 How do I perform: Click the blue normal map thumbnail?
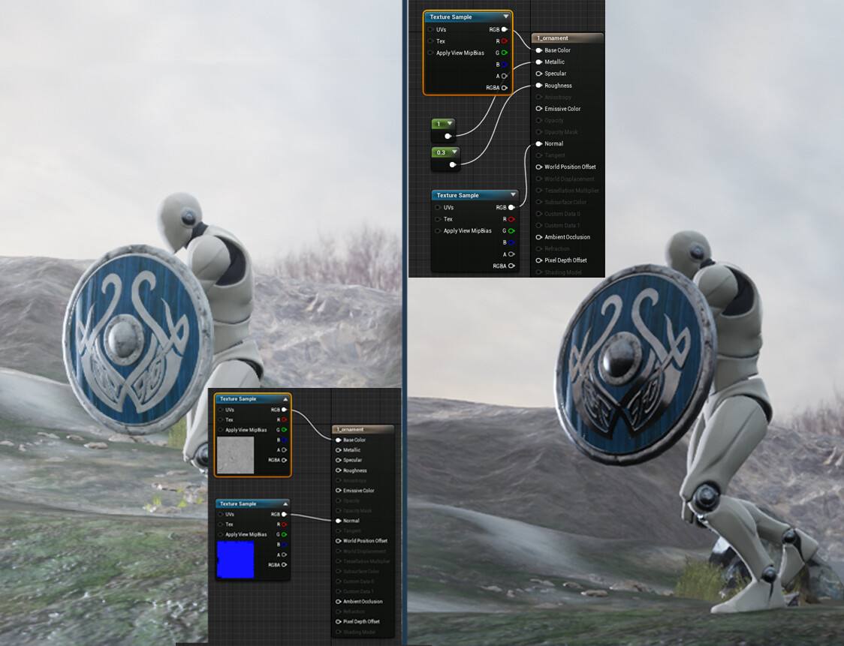pos(234,557)
